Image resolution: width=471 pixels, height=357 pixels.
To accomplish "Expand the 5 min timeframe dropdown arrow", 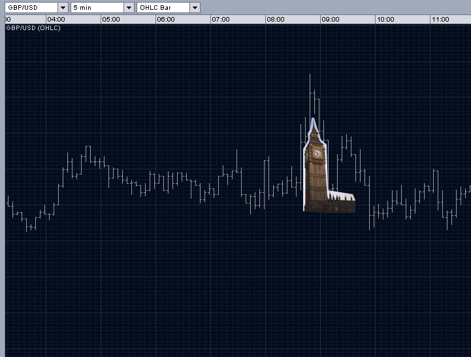I will [x=129, y=7].
